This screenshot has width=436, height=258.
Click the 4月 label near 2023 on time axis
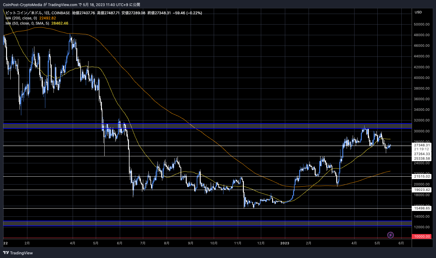coord(354,243)
